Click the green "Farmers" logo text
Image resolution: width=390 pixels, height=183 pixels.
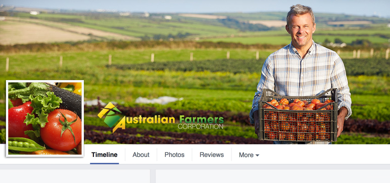click(x=202, y=119)
